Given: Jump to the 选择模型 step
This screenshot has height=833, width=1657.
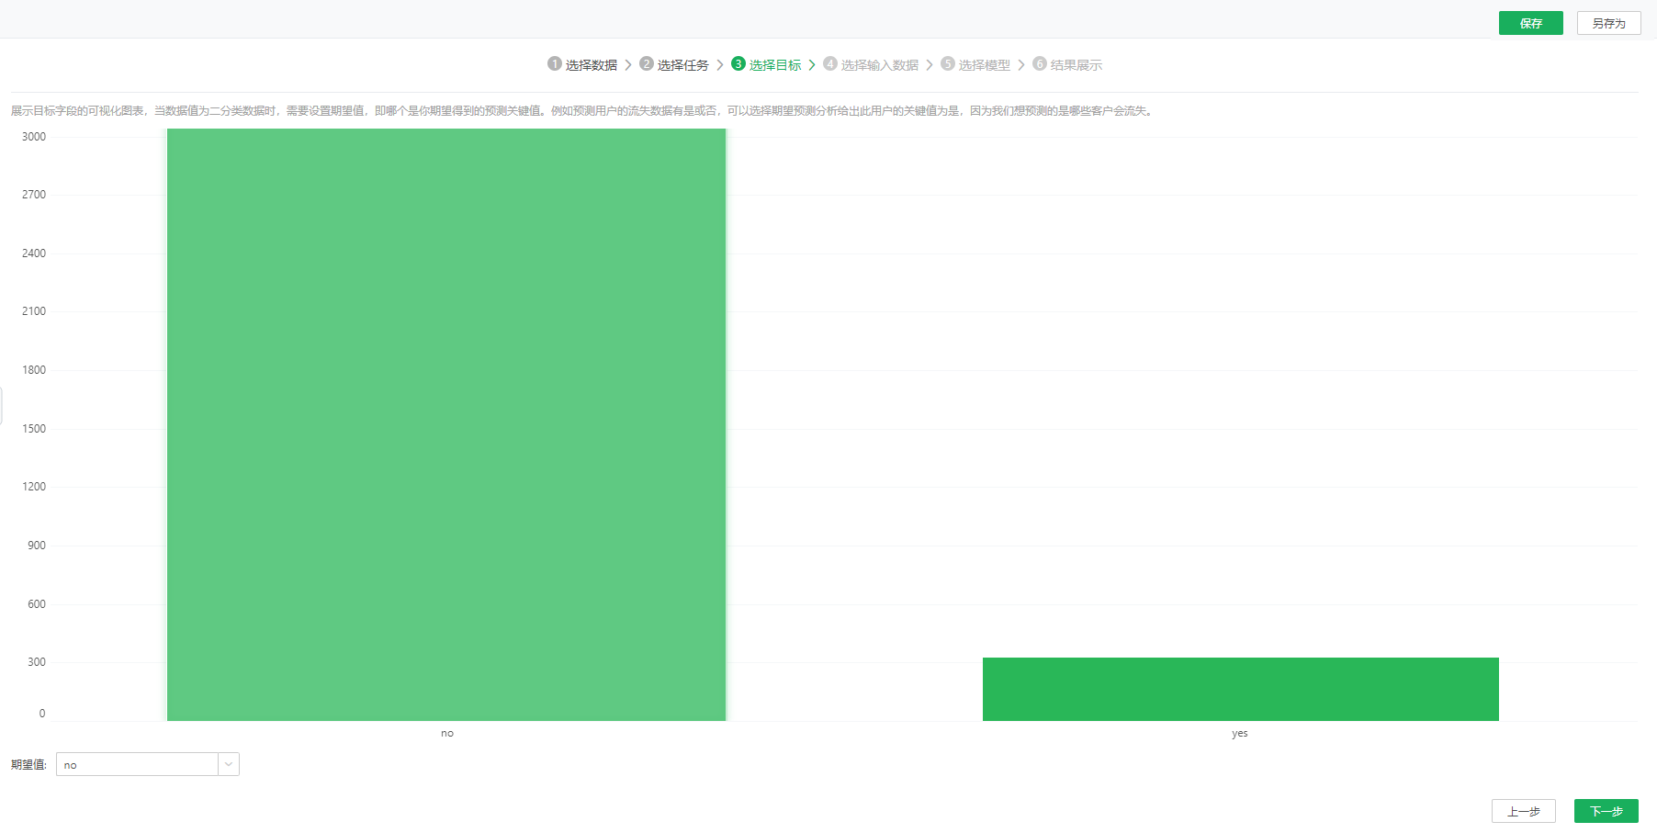Looking at the screenshot, I should click(x=985, y=65).
